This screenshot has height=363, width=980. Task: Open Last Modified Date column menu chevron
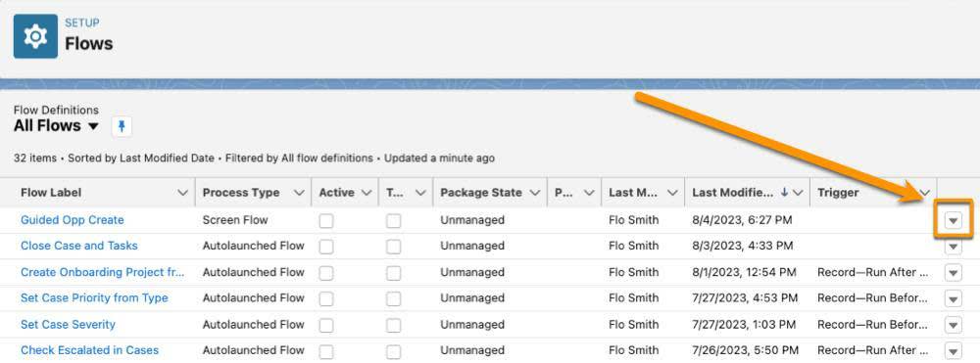click(x=798, y=193)
